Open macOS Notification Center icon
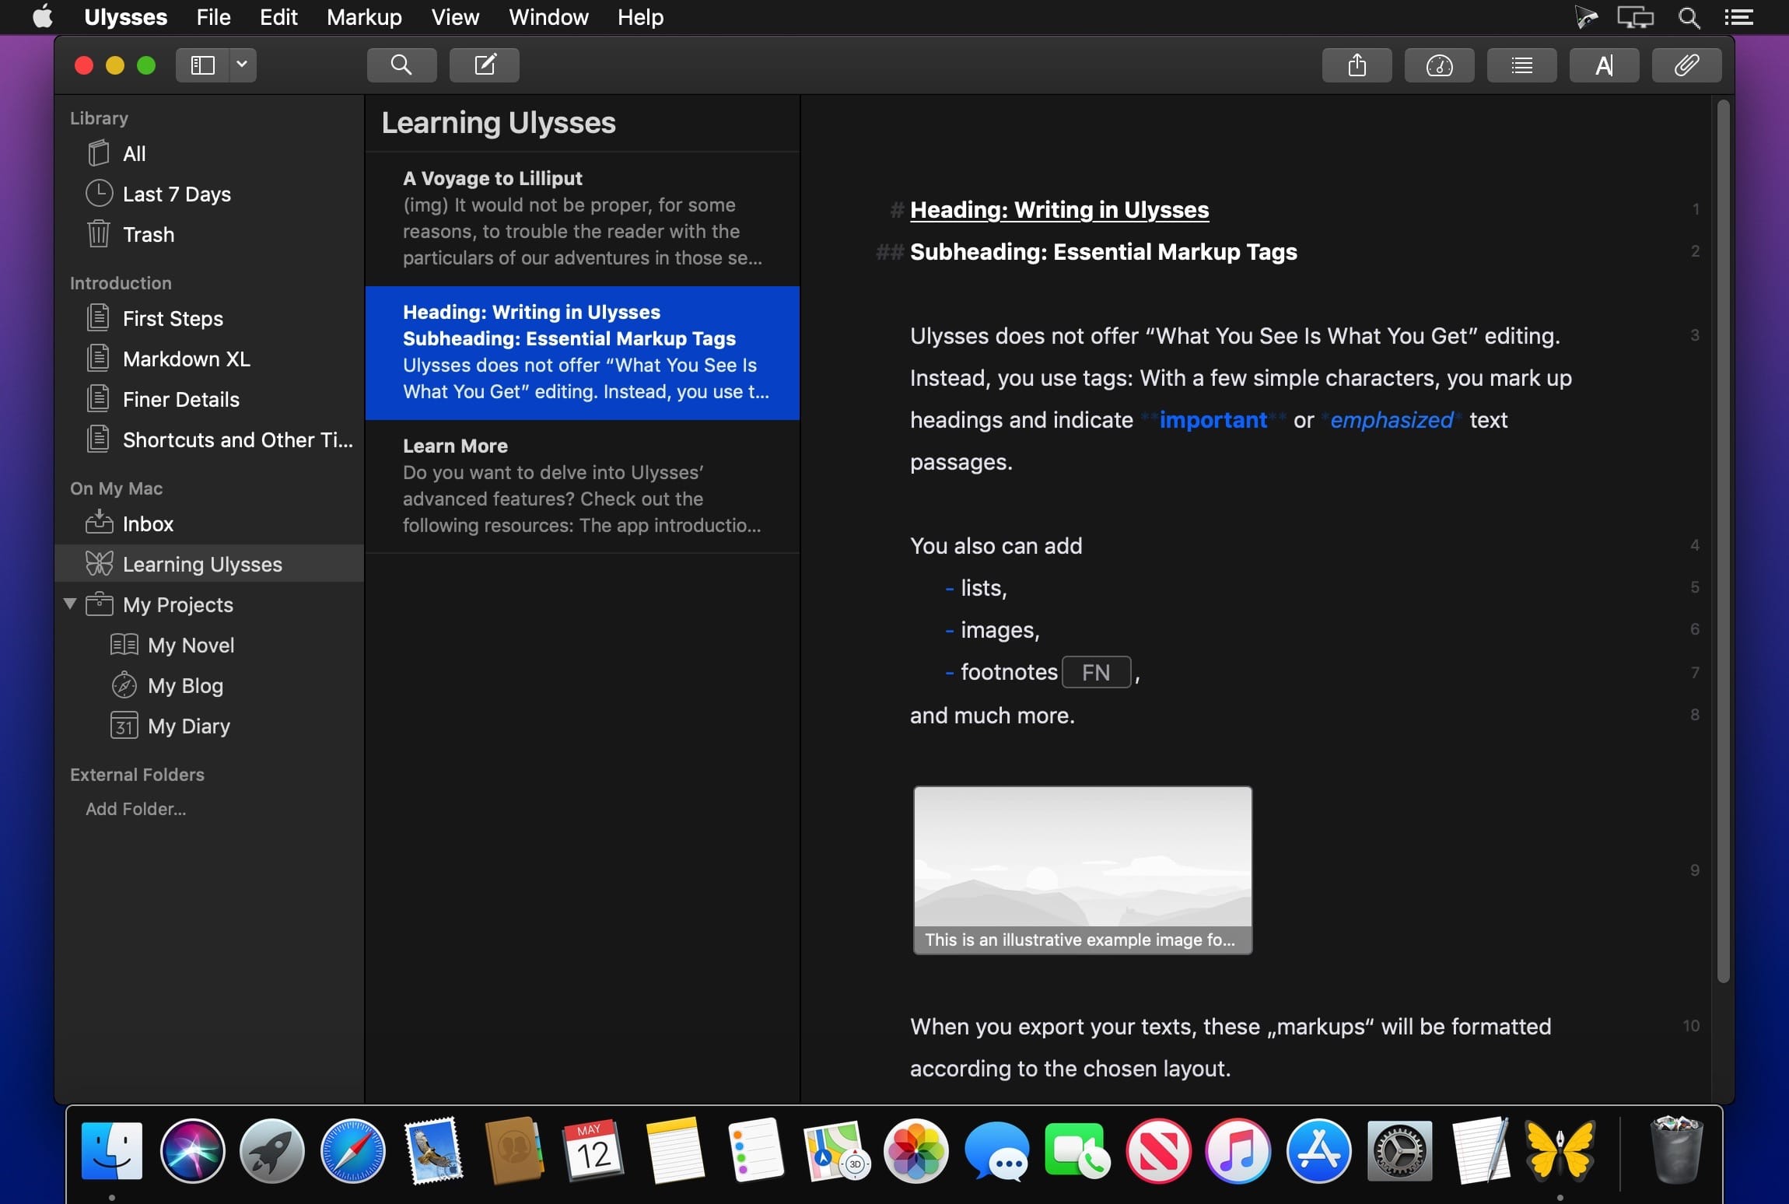Viewport: 1789px width, 1204px height. click(x=1738, y=17)
